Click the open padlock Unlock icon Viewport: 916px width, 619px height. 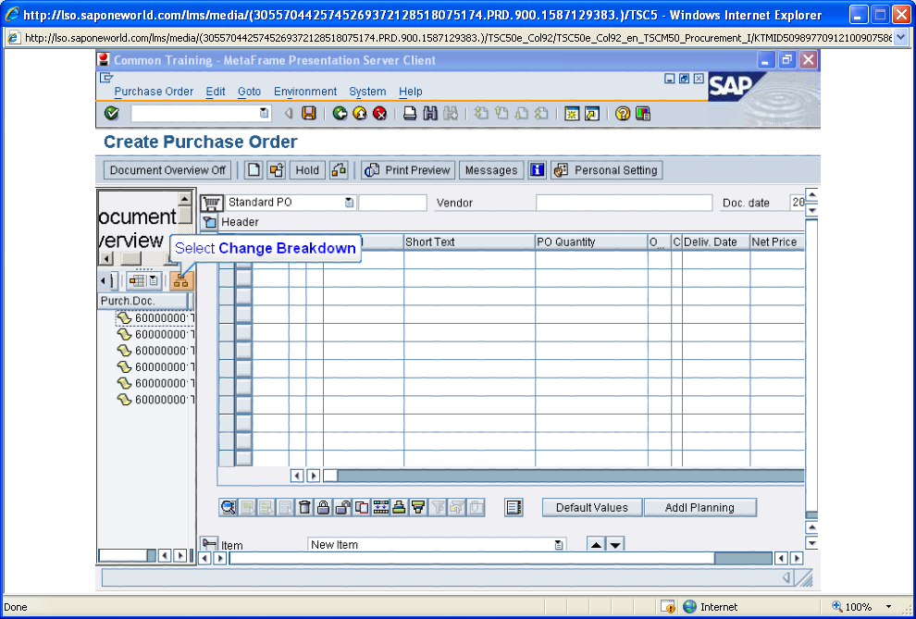pos(342,507)
